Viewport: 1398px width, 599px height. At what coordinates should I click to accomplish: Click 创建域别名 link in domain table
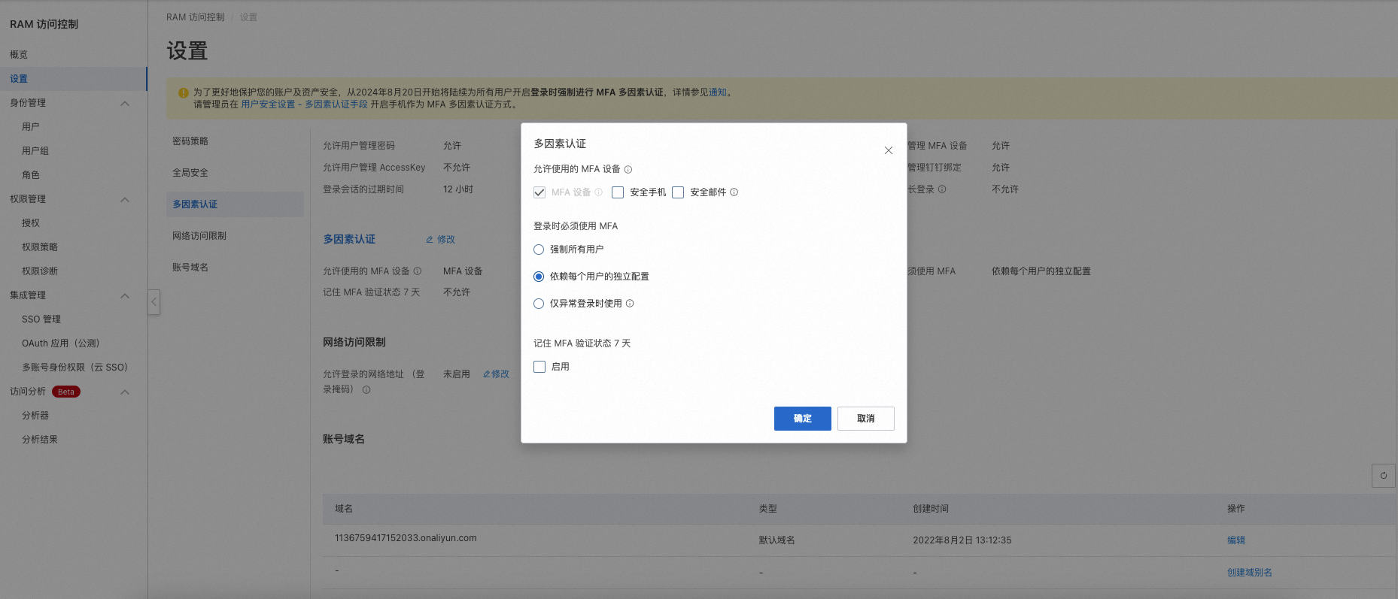1250,573
